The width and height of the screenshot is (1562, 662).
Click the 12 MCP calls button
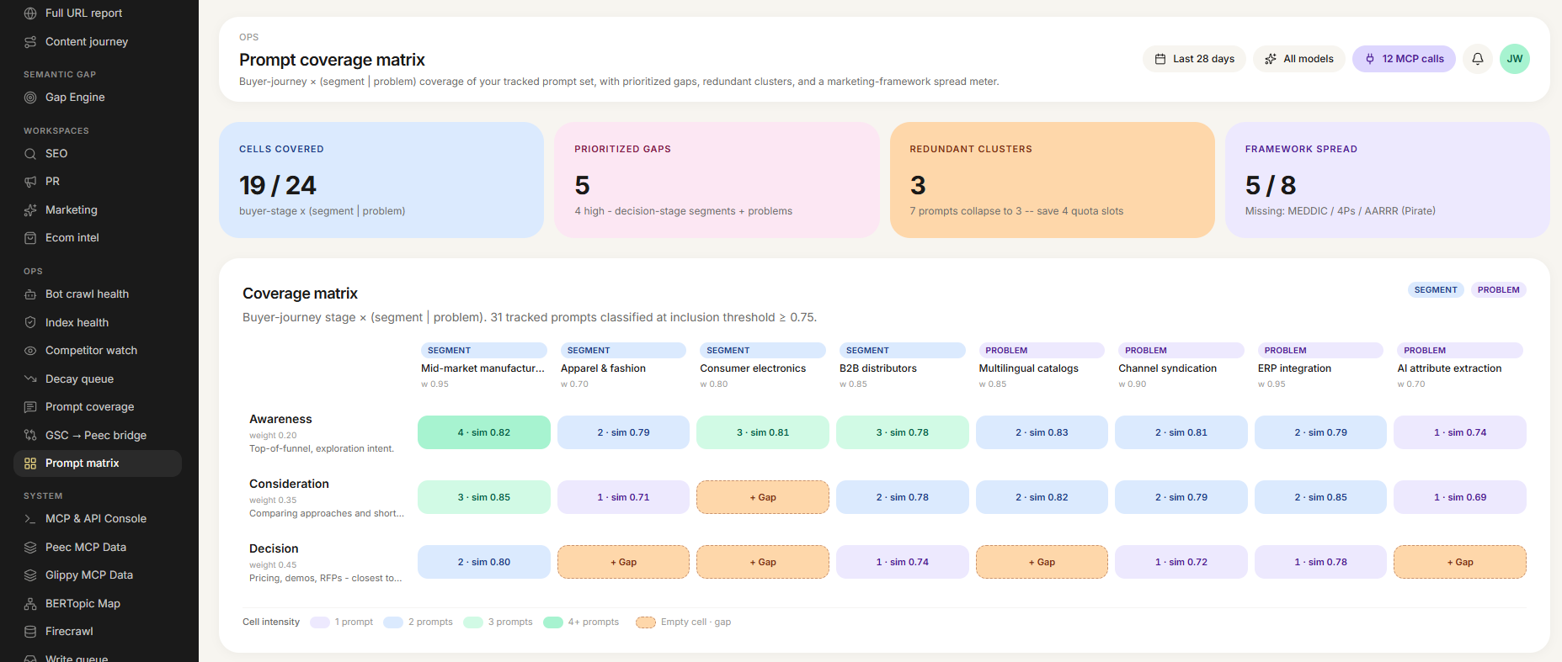click(1403, 59)
